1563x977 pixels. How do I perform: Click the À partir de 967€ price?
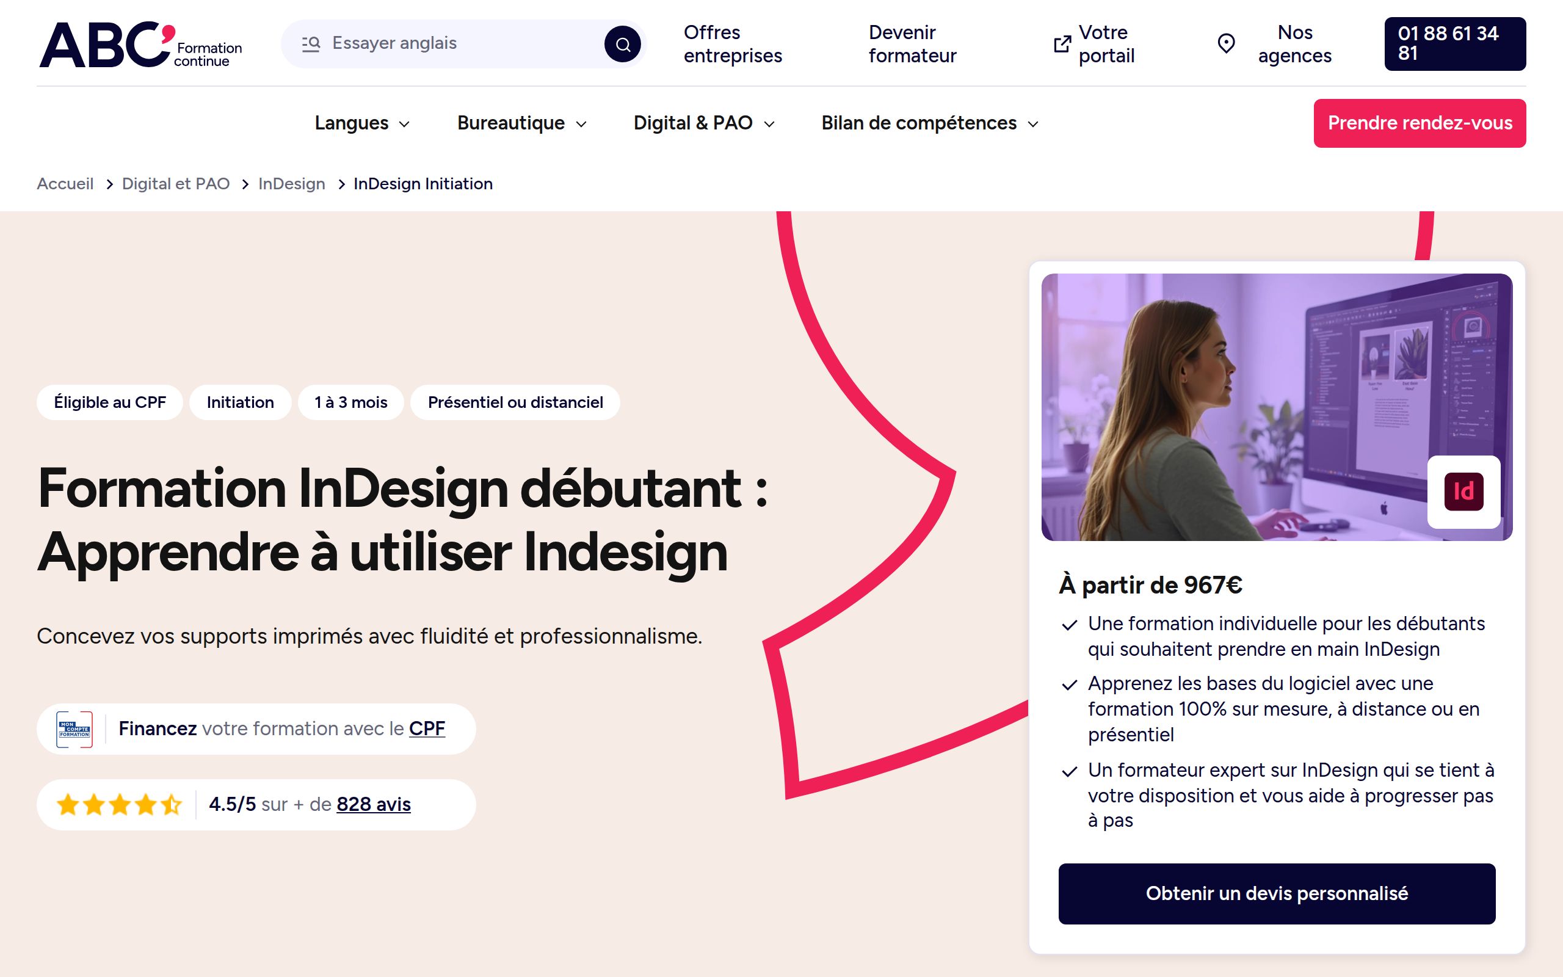click(1150, 586)
